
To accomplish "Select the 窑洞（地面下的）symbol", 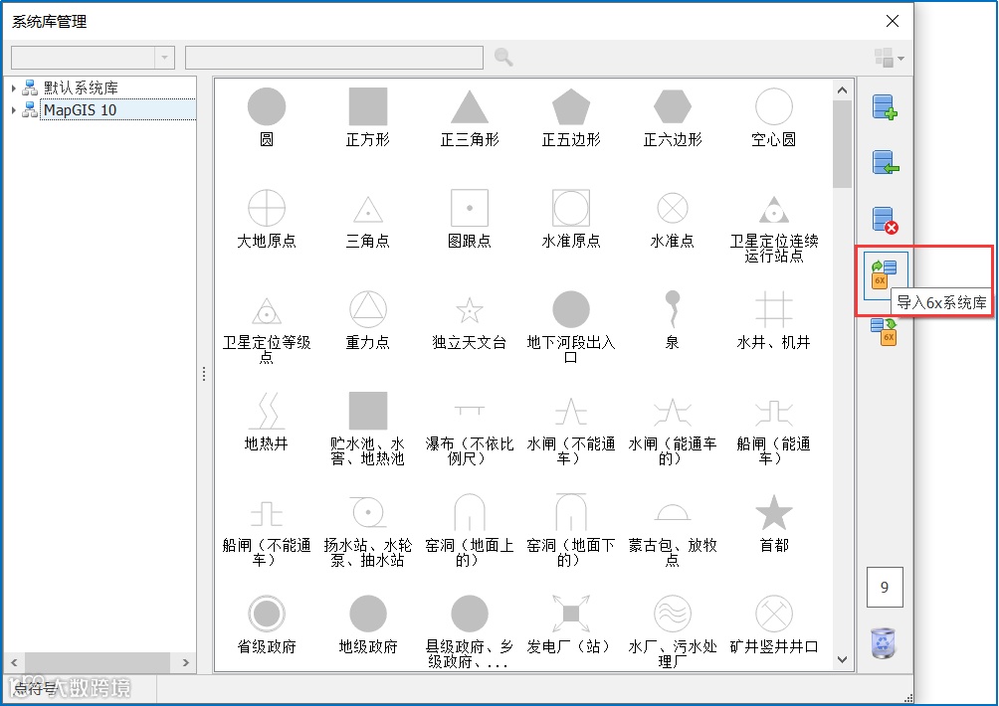I will [571, 530].
